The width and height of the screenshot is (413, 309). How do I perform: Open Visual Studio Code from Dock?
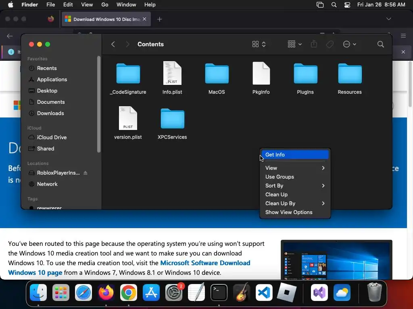click(x=264, y=293)
